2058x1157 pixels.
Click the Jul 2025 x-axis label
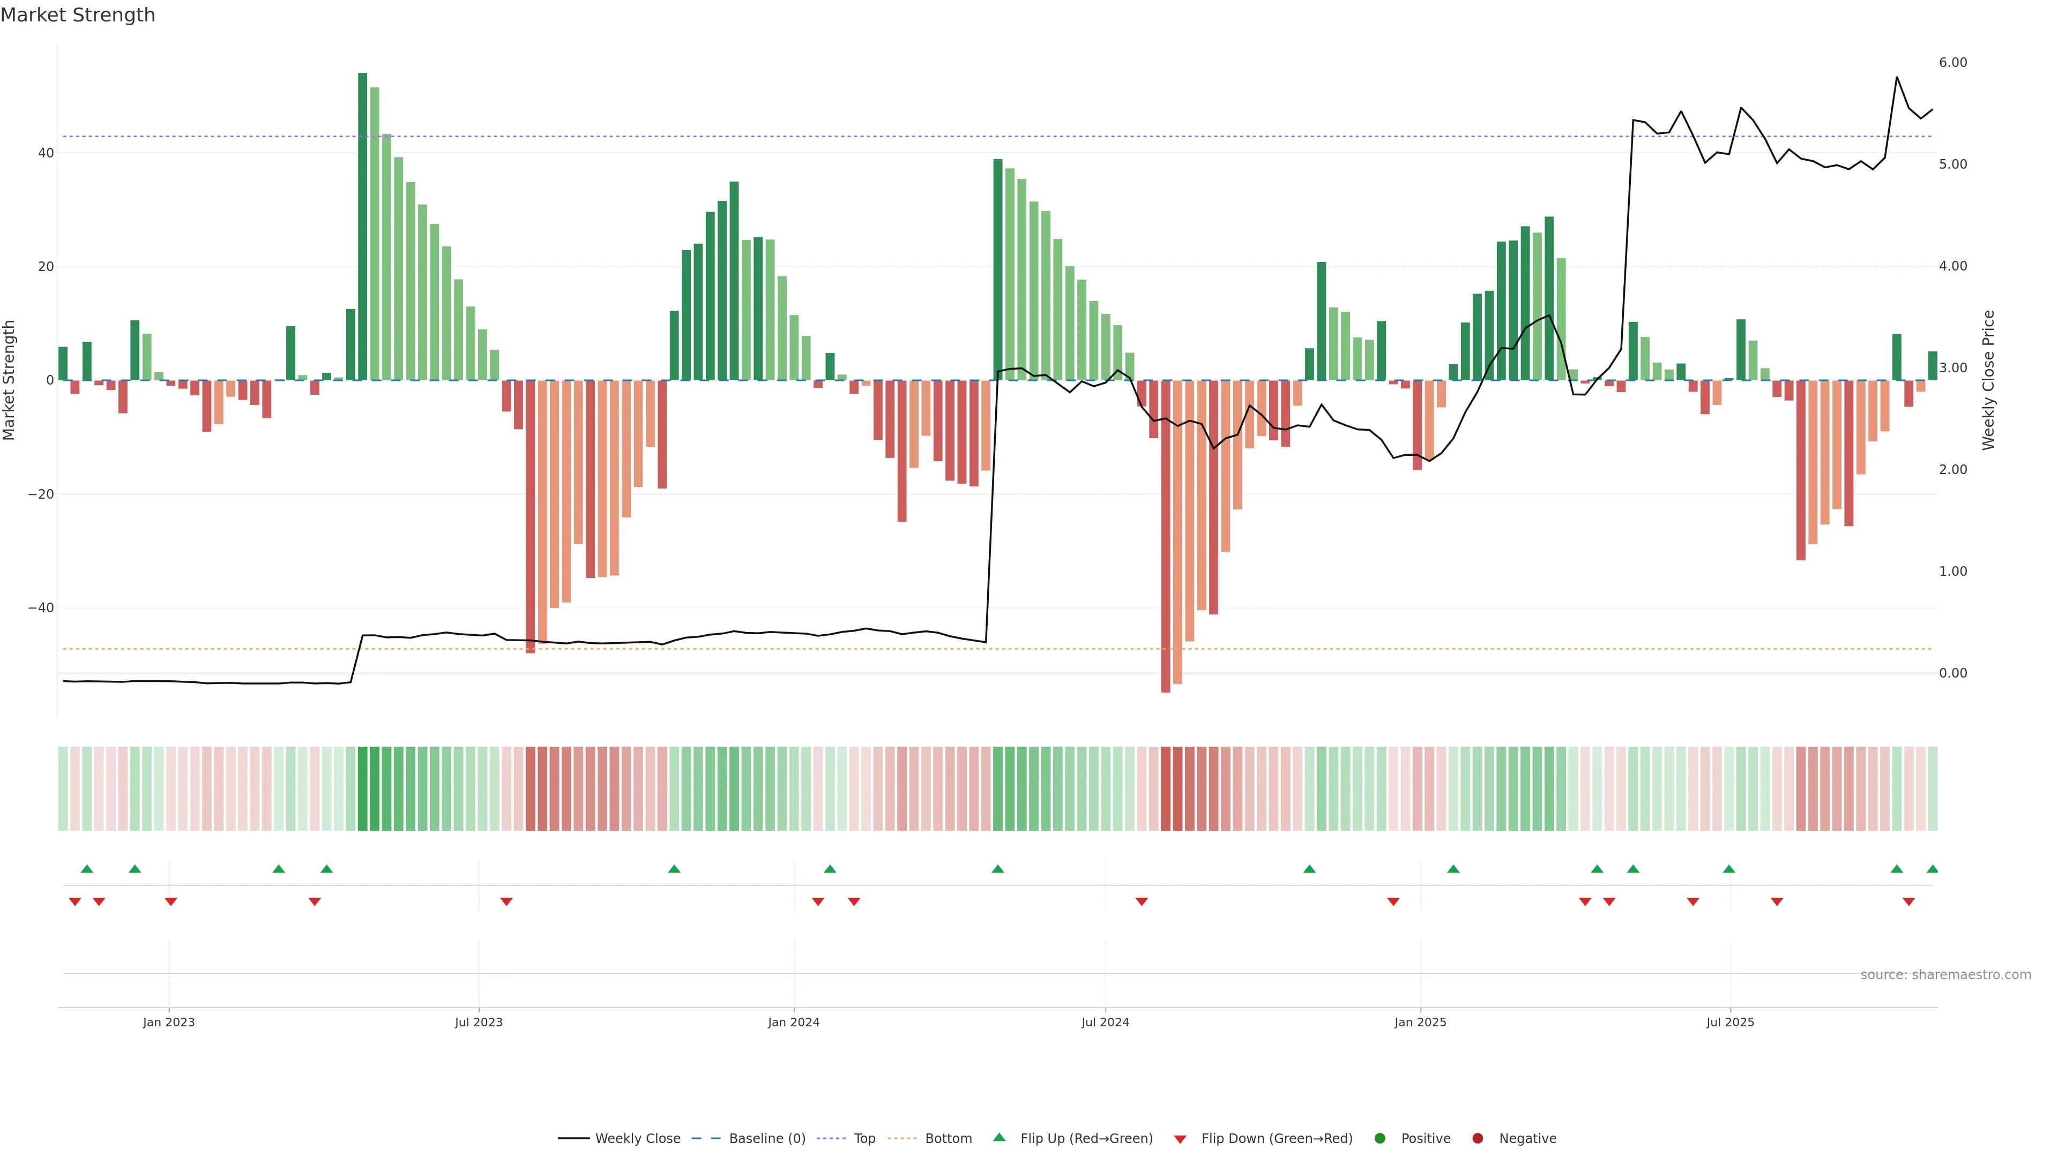coord(1729,1022)
